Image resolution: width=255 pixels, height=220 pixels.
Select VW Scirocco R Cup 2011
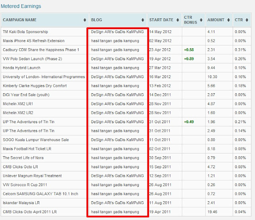tap(25, 185)
